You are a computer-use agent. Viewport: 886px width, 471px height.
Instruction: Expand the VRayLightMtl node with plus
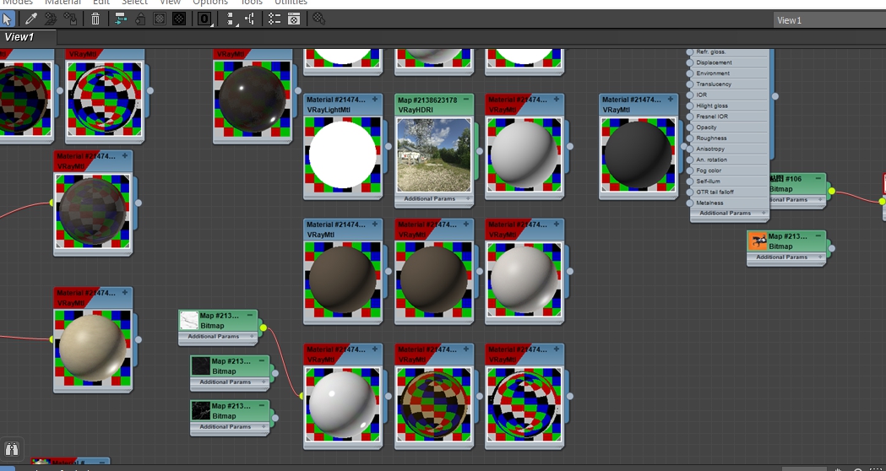(x=376, y=100)
